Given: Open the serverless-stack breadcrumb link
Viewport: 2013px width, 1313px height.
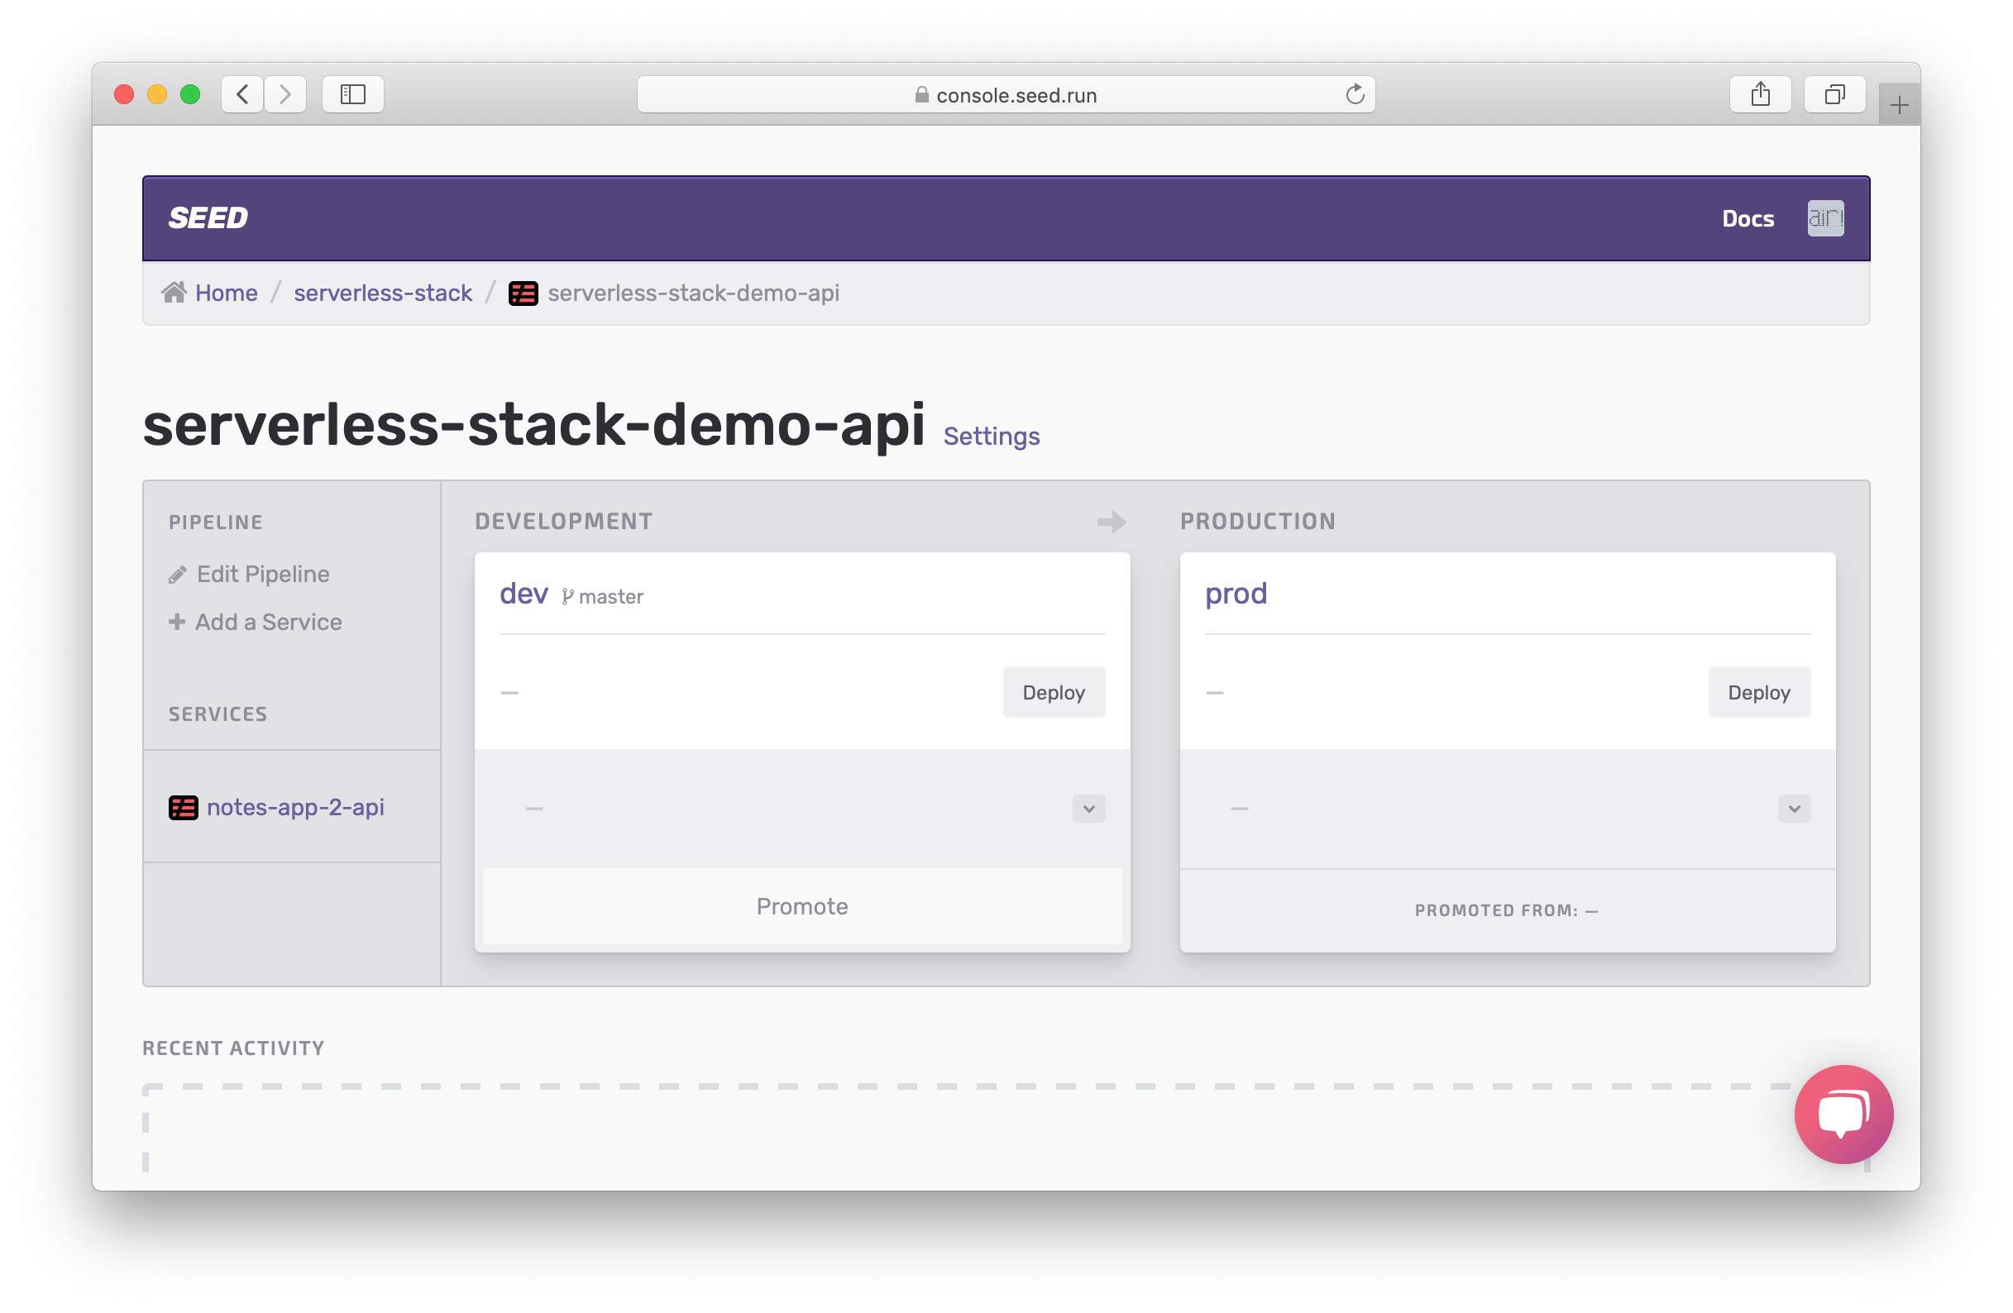Looking at the screenshot, I should (x=382, y=293).
